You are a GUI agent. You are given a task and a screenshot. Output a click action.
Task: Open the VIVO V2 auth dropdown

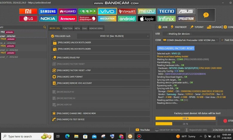(x=113, y=36)
